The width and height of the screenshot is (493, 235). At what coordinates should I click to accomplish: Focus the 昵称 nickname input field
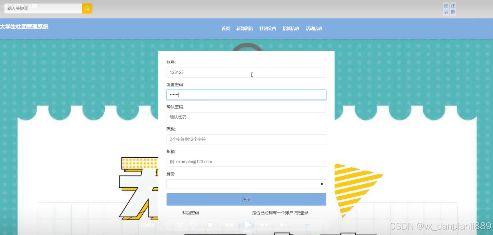coord(246,139)
